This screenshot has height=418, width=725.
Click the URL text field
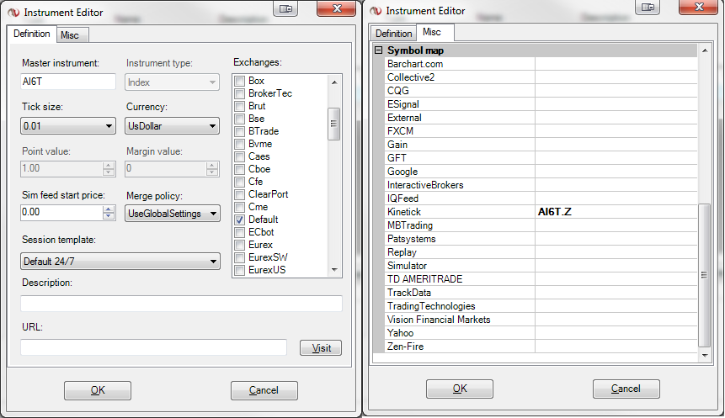[x=153, y=347]
